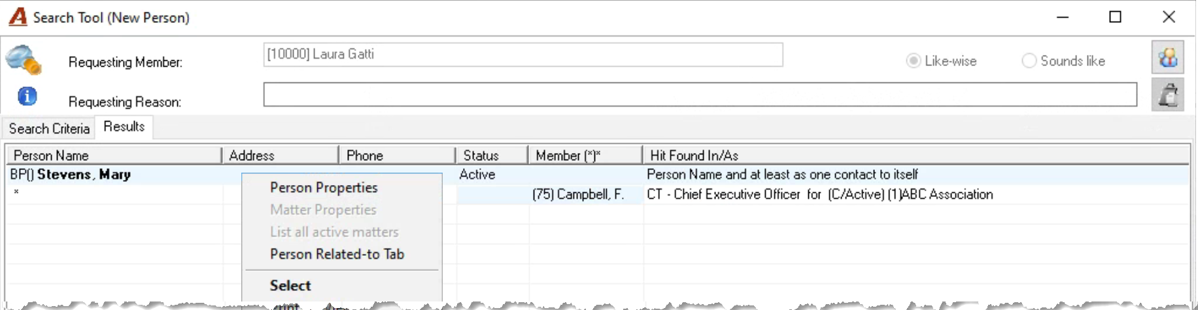This screenshot has height=310, width=1198.
Task: Click Select in the context menu
Action: click(290, 286)
